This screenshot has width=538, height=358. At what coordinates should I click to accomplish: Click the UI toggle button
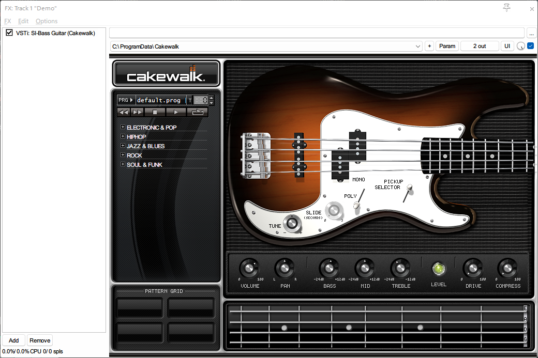pos(507,46)
